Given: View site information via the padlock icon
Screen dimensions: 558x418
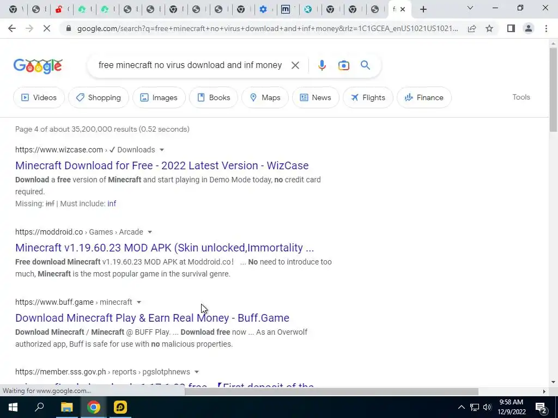Looking at the screenshot, I should [x=69, y=28].
